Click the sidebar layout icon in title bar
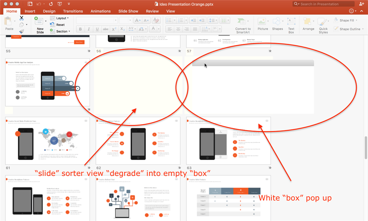Viewport: 368px width, 221px height. [30, 4]
